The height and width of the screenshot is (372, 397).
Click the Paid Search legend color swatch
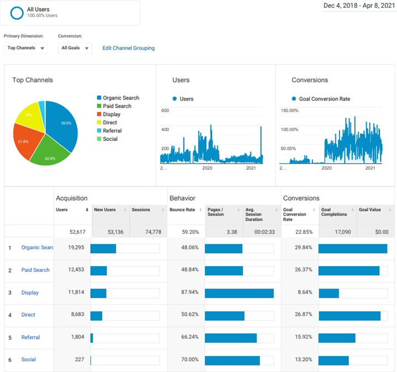click(x=100, y=106)
